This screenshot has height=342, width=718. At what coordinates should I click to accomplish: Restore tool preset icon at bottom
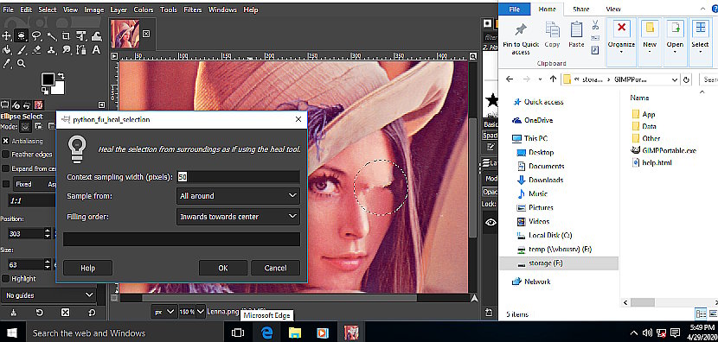coord(40,313)
